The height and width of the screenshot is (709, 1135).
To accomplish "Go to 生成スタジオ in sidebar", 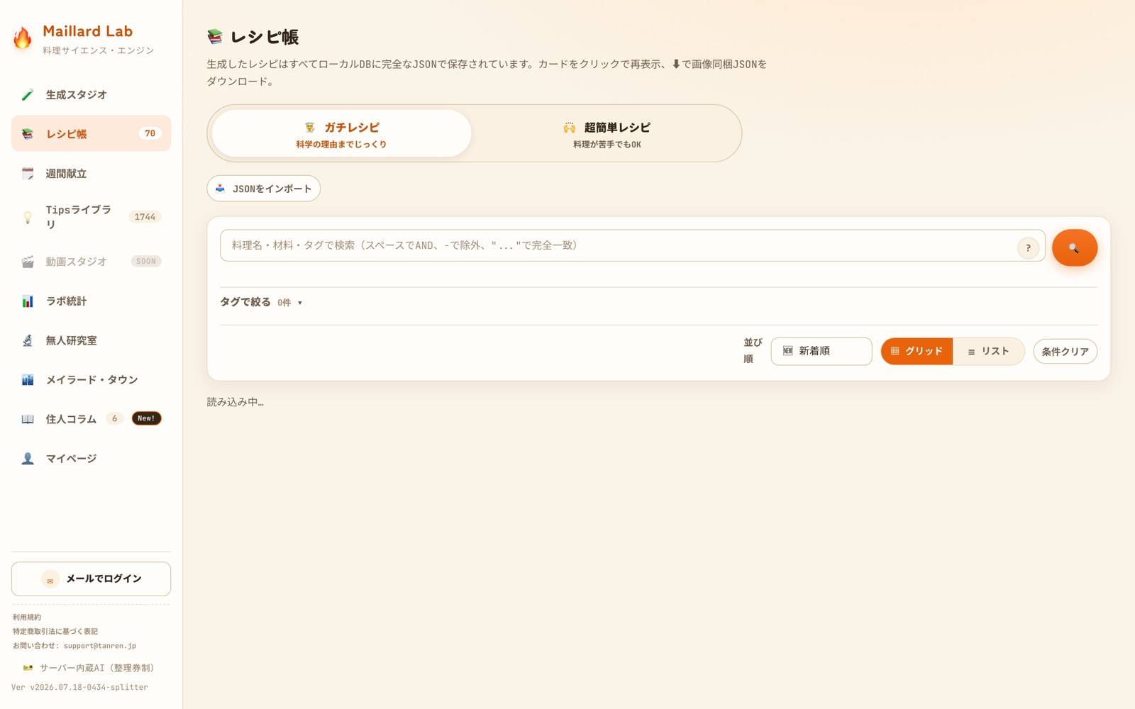I will tap(91, 95).
